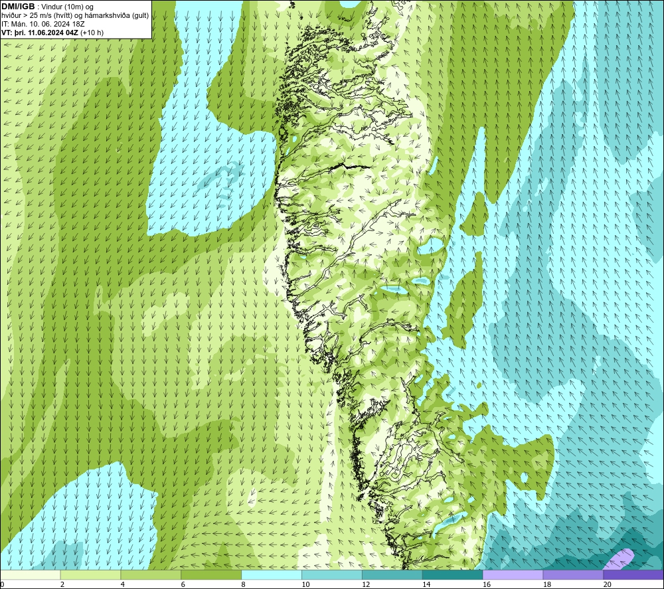This screenshot has height=589, width=664.
Task: Click the 'VT: þri. 11.06.2024 04Z' line
Action: tap(39, 33)
